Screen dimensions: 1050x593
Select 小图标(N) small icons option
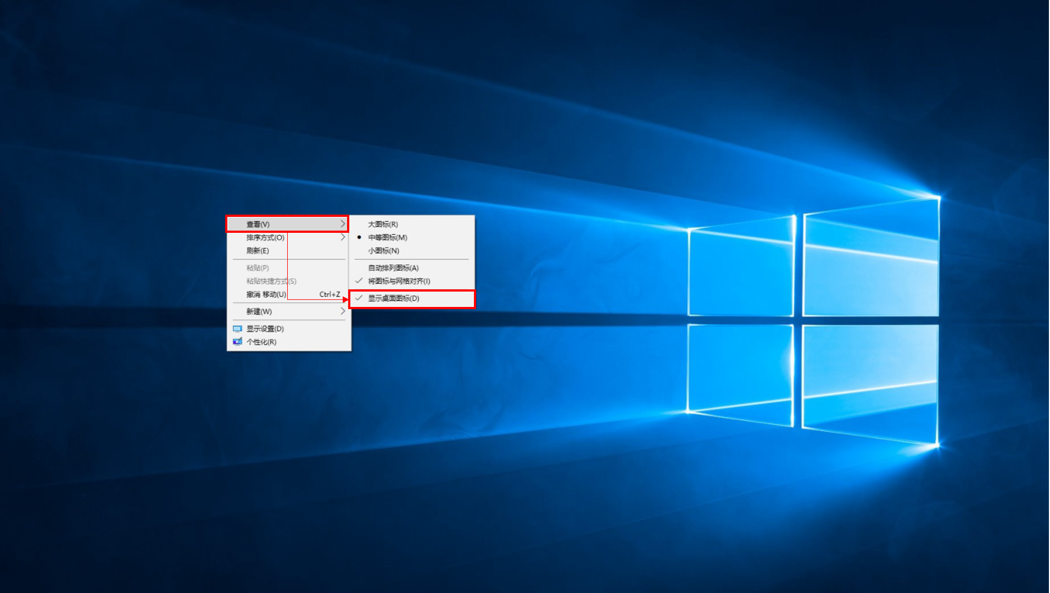click(x=412, y=250)
